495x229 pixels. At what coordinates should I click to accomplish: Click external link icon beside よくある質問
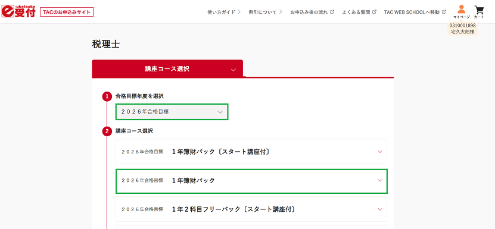375,12
